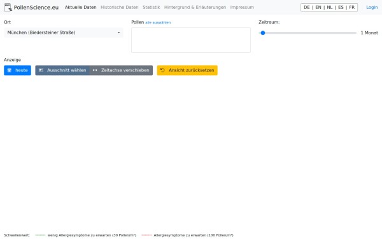Image resolution: width=382 pixels, height=239 pixels.
Task: Switch language to EN
Action: [x=318, y=7]
